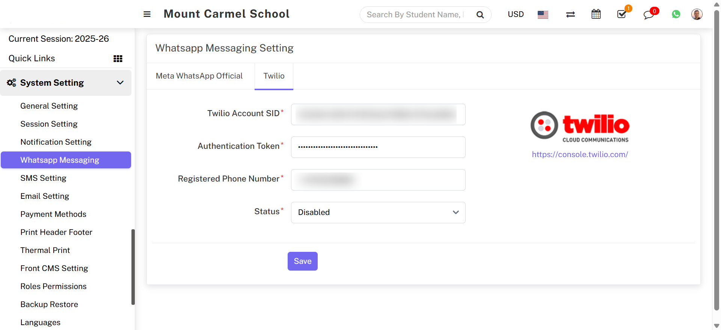Click the search magnifier icon

(480, 15)
